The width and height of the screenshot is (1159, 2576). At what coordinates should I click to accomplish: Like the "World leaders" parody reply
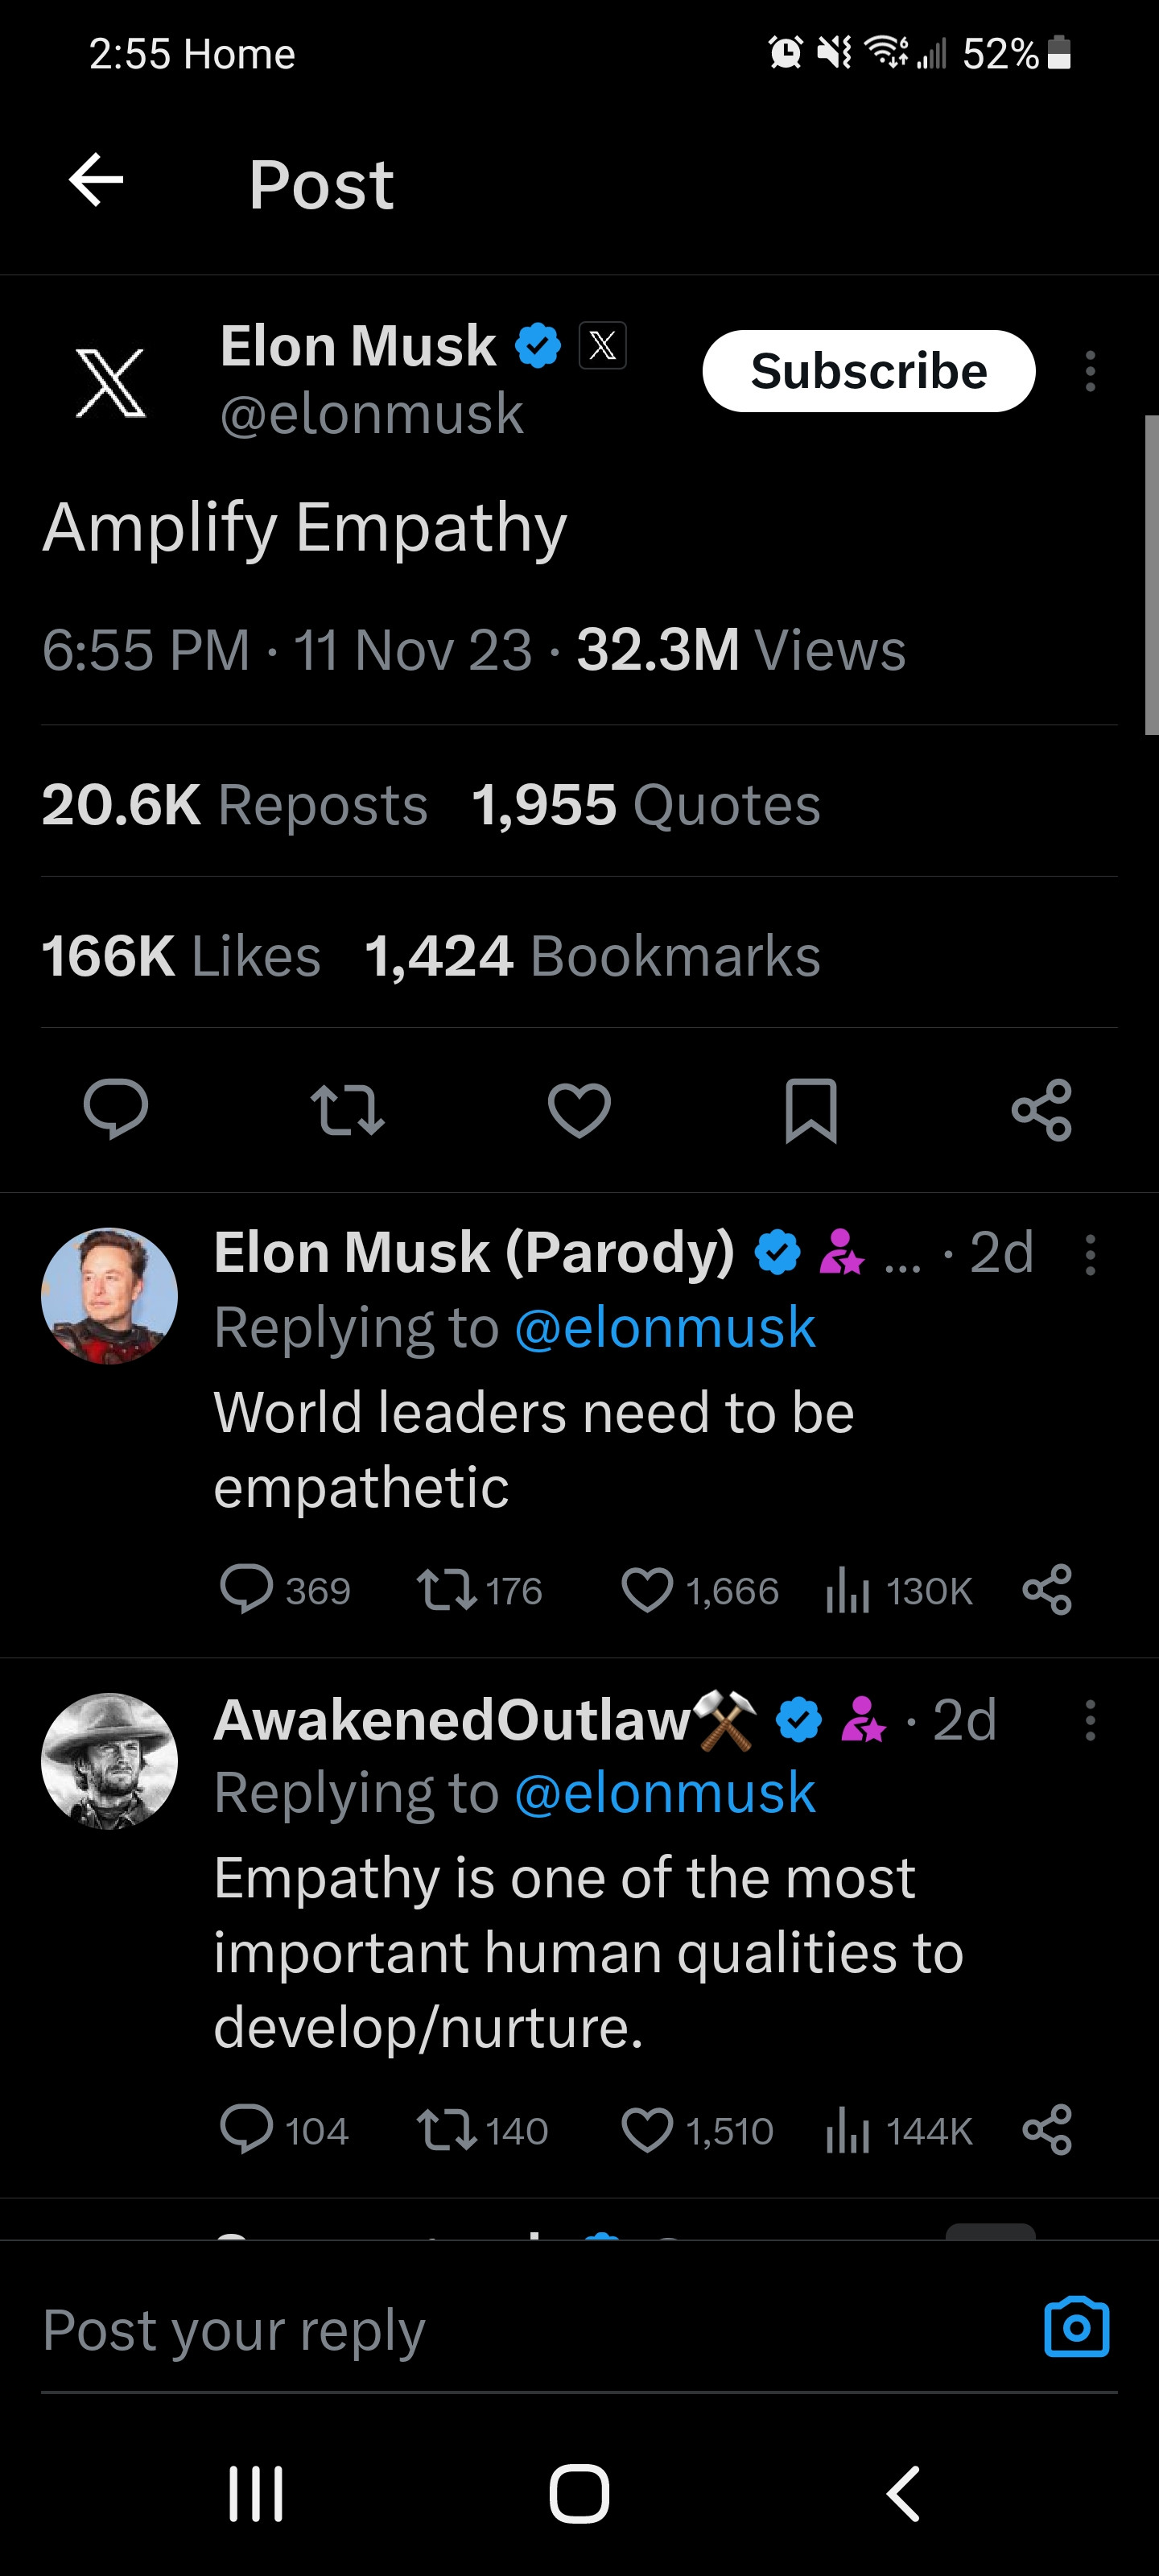click(x=647, y=1590)
